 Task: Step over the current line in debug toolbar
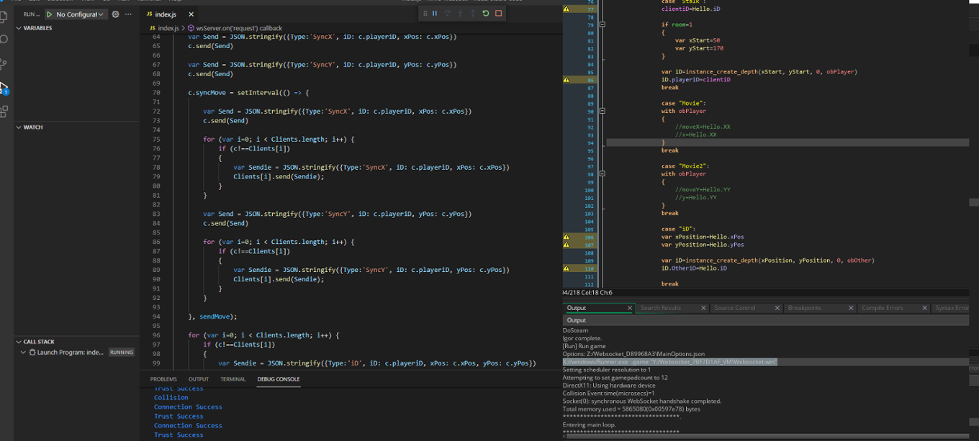coord(448,13)
